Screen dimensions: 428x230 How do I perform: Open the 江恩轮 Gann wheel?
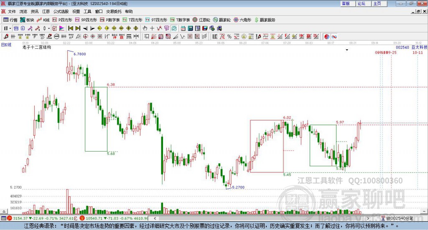point(201,20)
